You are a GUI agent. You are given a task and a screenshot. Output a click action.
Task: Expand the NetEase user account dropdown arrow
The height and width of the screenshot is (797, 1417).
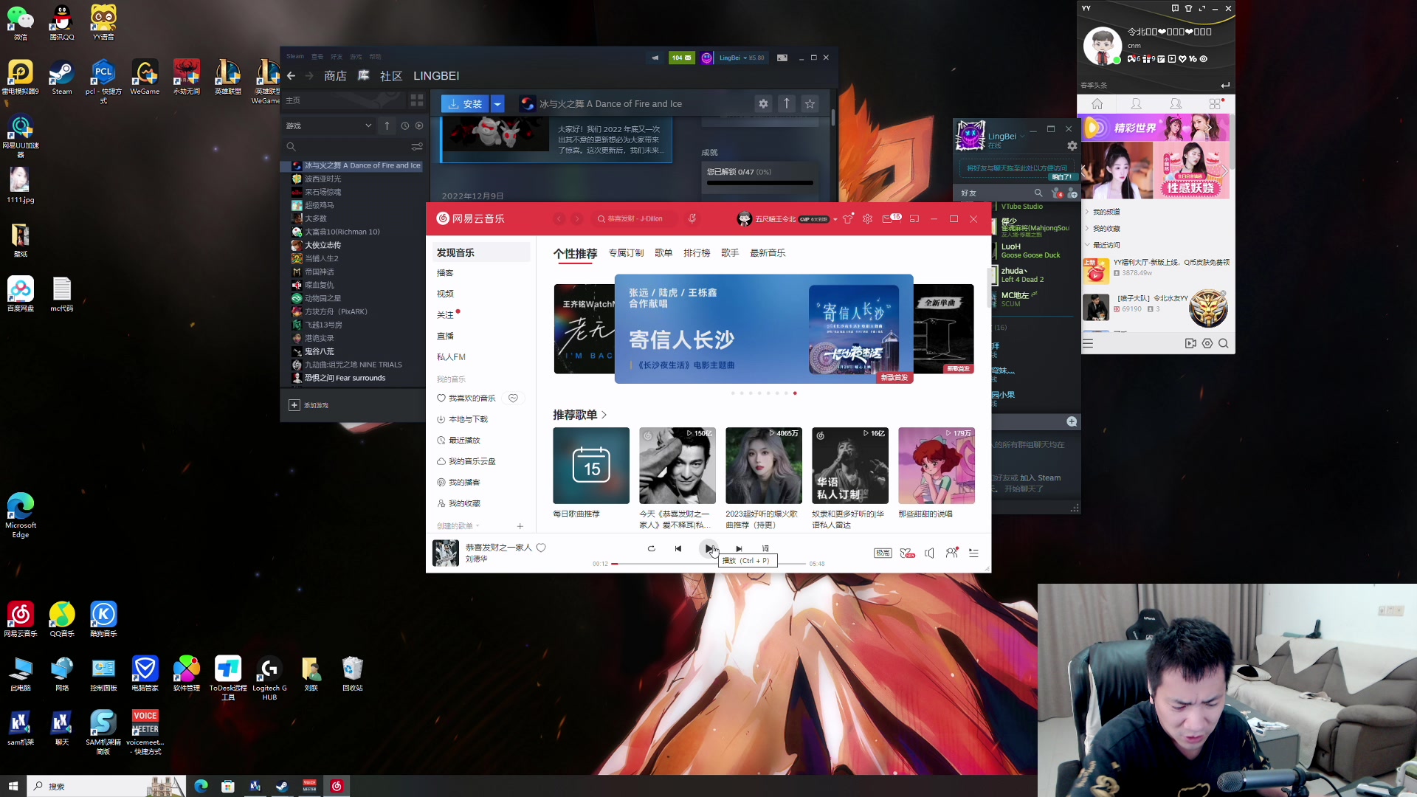pyautogui.click(x=835, y=219)
